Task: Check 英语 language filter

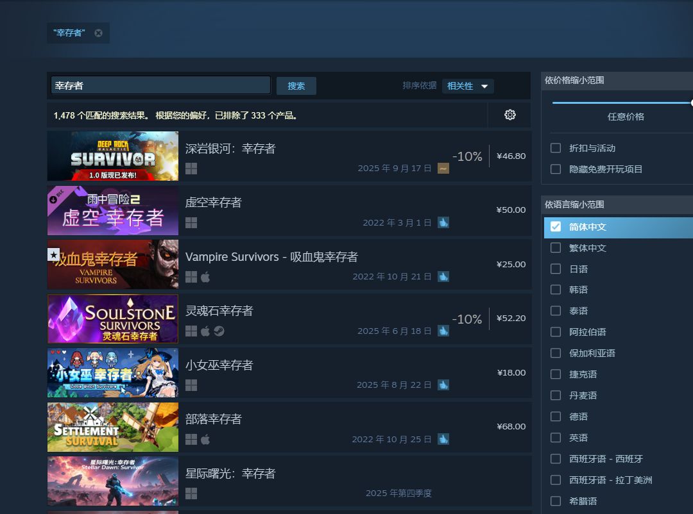Action: tap(556, 438)
